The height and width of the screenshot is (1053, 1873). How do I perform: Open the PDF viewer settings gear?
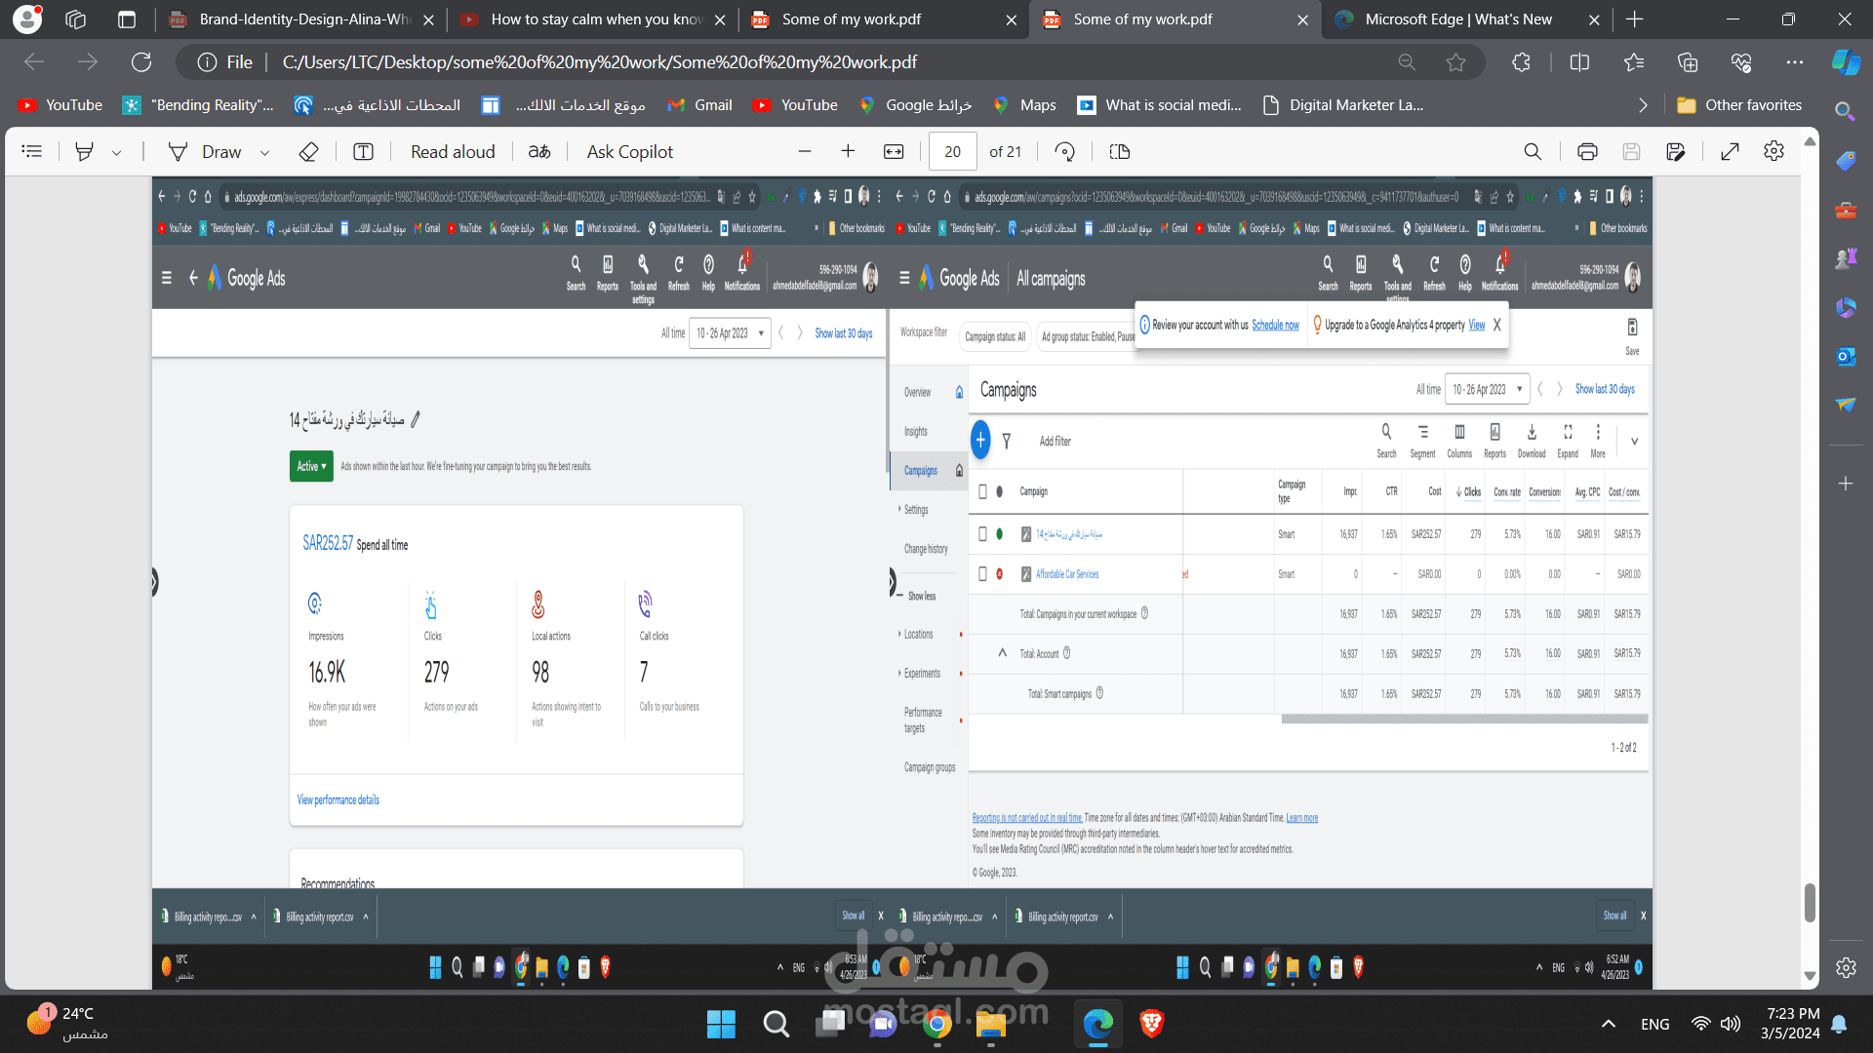(1773, 151)
